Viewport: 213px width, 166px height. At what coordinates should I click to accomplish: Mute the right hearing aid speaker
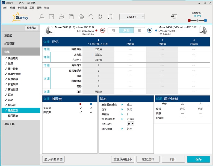(103, 30)
